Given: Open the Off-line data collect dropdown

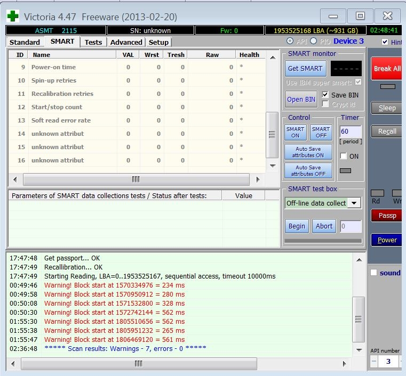Looking at the screenshot, I should 354,203.
